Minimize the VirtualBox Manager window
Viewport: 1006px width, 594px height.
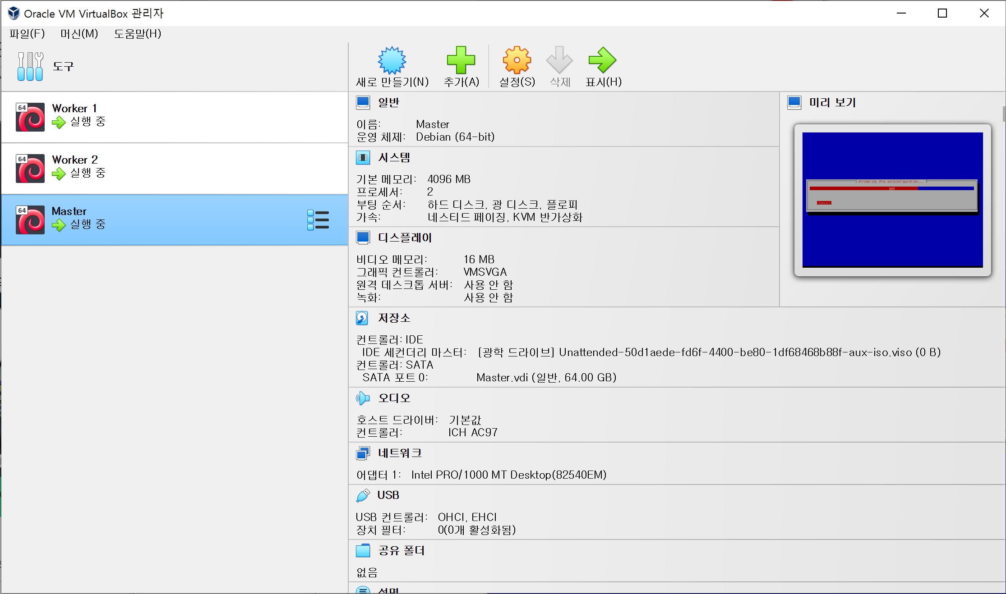tap(901, 14)
